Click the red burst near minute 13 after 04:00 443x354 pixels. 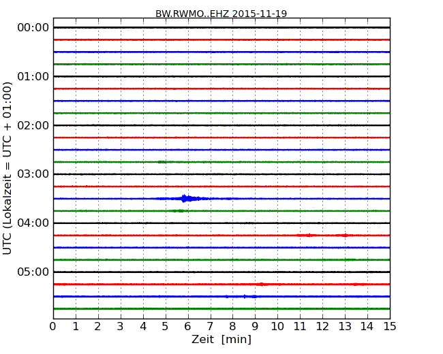[x=345, y=235]
